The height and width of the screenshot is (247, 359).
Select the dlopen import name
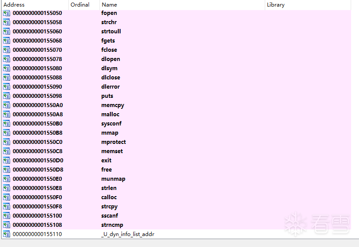[110, 59]
